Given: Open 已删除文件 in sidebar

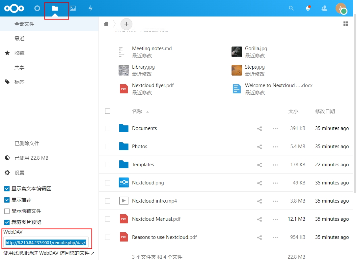Looking at the screenshot, I should coord(27,144).
